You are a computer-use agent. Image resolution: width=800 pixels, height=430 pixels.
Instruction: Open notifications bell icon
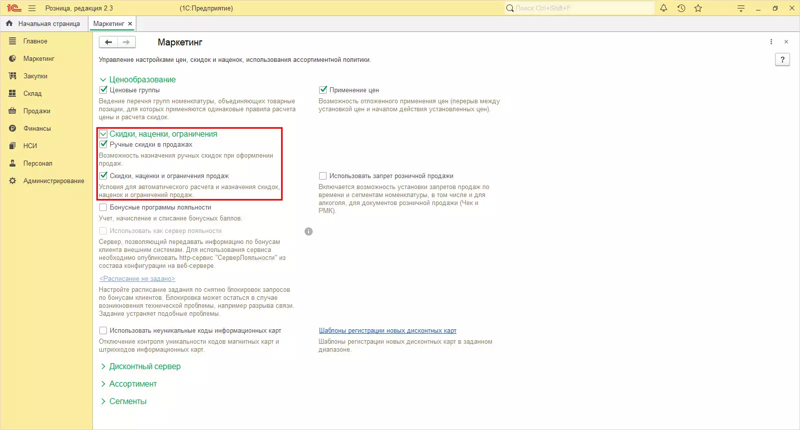[x=664, y=8]
